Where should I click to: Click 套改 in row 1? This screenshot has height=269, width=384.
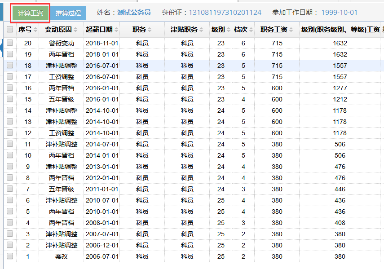point(62,256)
